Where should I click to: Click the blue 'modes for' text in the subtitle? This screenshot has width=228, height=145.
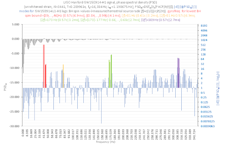[x=26, y=11]
